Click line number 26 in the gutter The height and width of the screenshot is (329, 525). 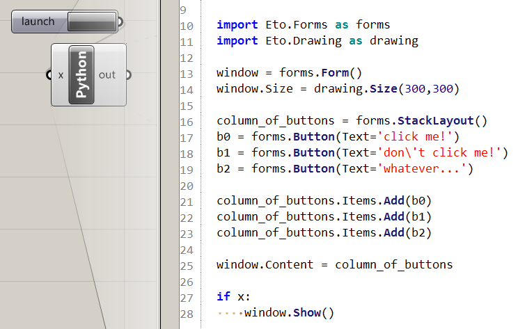187,282
